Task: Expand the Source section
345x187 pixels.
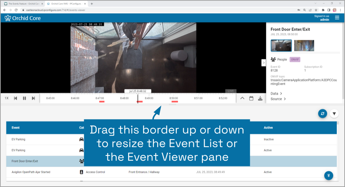Action: [x=278, y=99]
